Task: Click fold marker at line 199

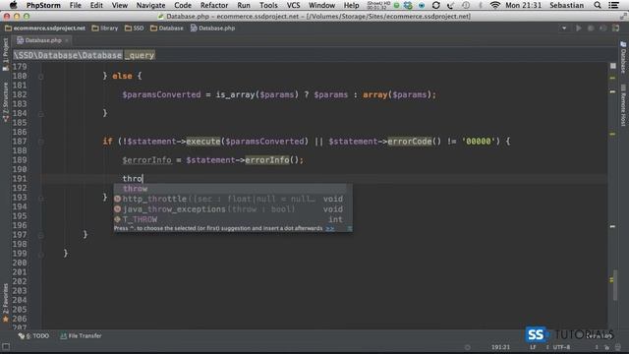Action: pos(41,254)
